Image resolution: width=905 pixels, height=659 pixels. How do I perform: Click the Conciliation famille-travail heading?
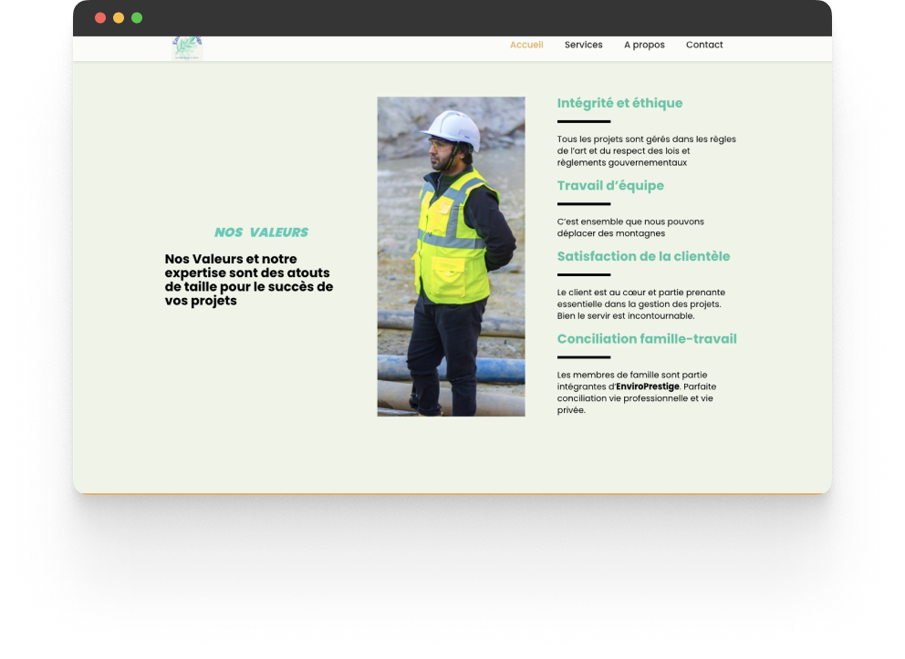tap(647, 339)
